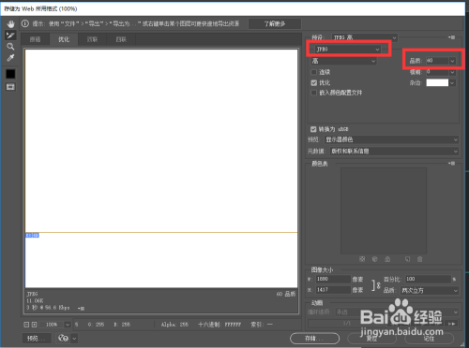
Task: Uncheck 转换为 sRGB checkbox
Action: 313,129
